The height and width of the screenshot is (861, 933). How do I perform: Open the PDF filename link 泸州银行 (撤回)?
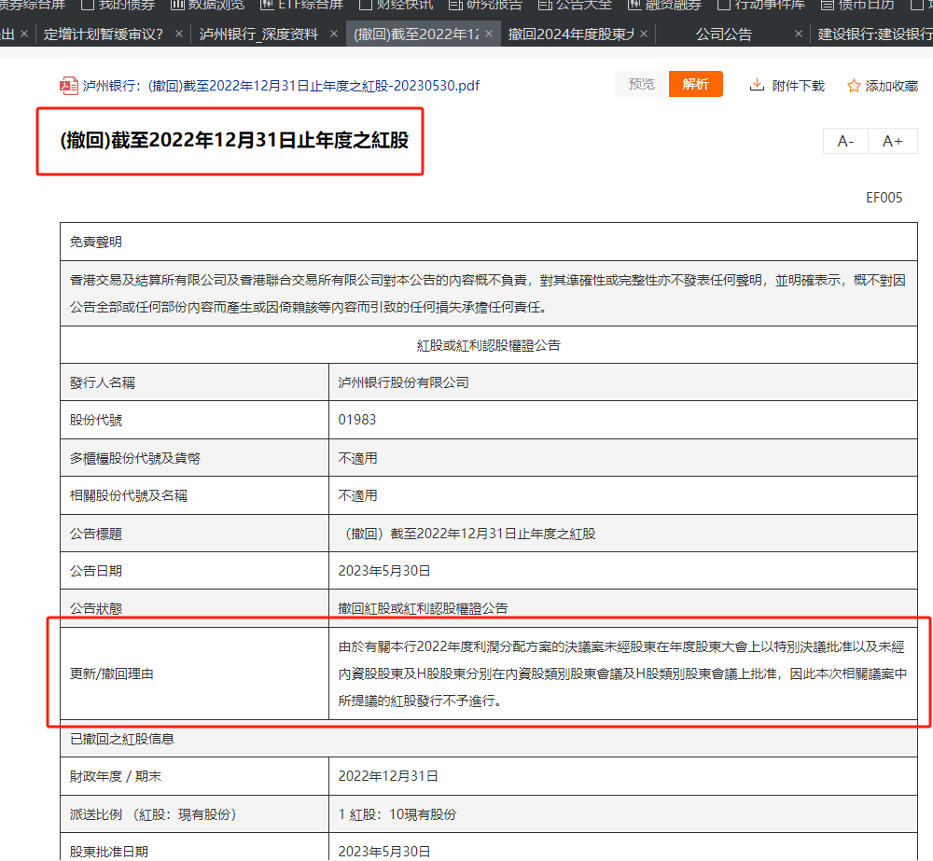(280, 86)
